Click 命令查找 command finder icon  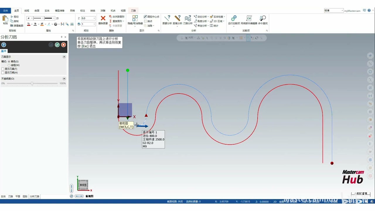(263, 18)
